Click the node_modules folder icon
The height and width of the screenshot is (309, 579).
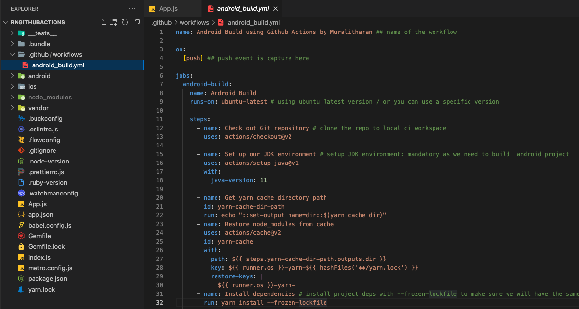point(21,97)
